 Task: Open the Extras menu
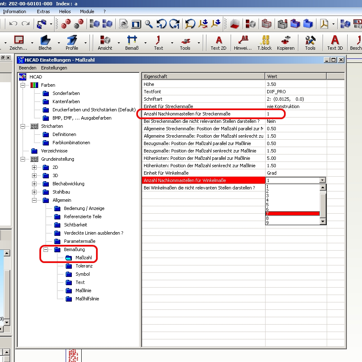(x=44, y=12)
